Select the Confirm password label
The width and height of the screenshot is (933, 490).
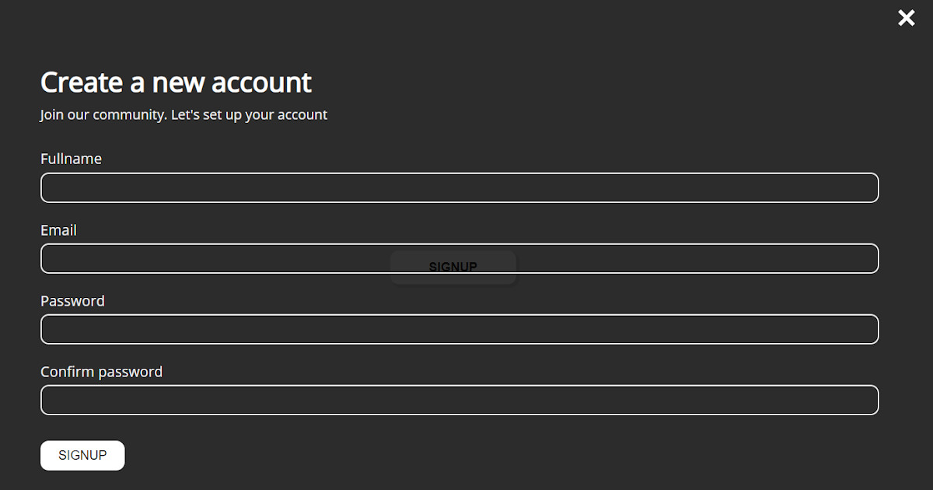pos(101,372)
